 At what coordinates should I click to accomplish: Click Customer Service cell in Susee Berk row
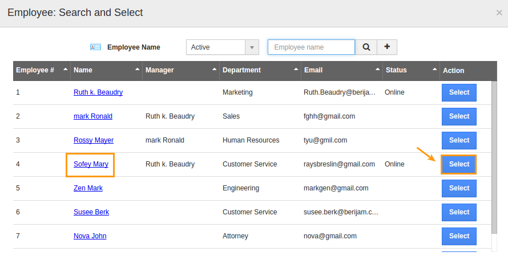tap(249, 212)
